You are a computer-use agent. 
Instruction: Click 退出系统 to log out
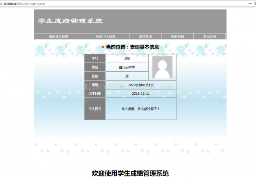[x=210, y=37]
